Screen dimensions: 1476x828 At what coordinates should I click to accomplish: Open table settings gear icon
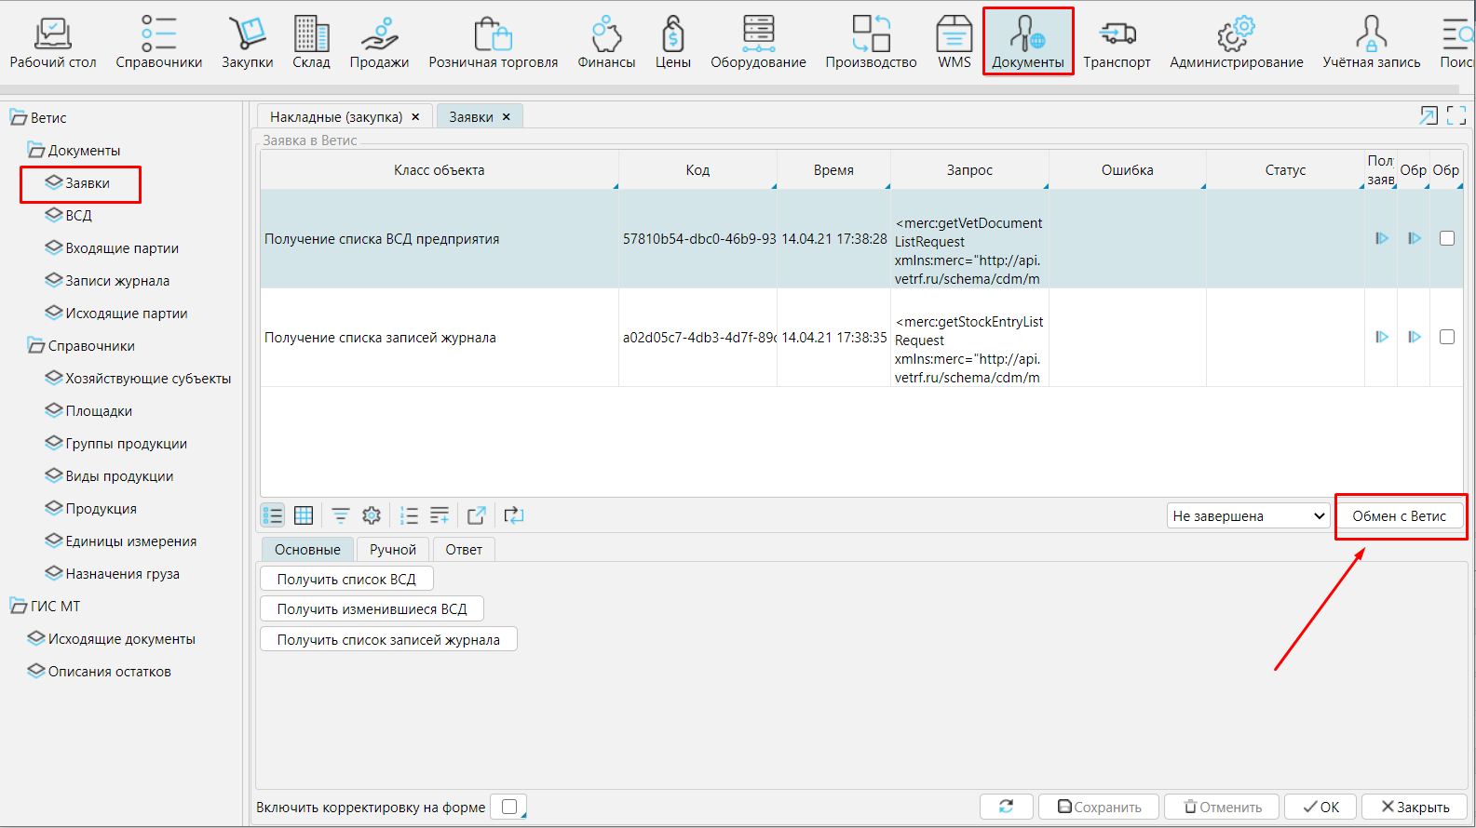tap(372, 515)
